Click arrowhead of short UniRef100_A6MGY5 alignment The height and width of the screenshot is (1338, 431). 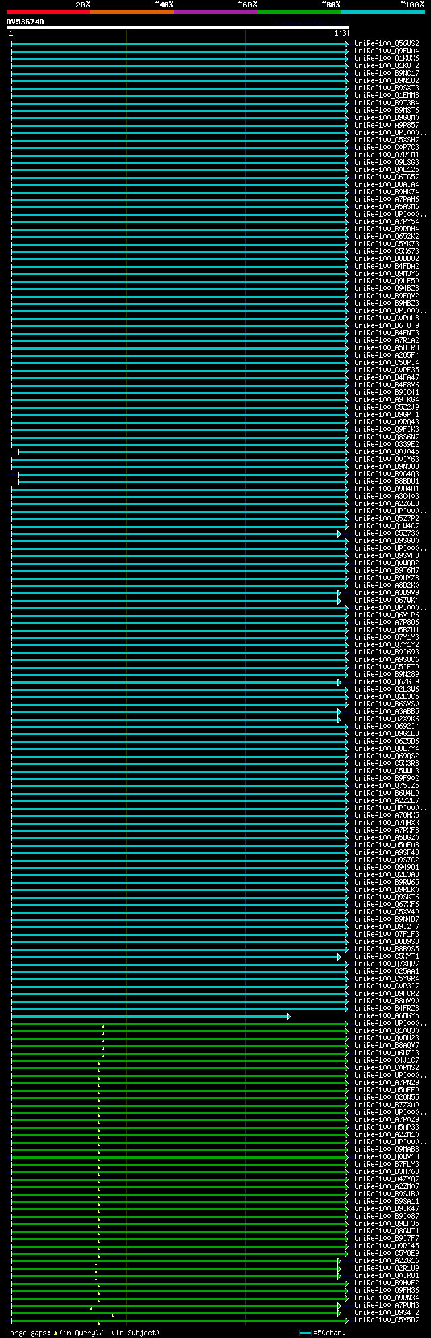(289, 1016)
